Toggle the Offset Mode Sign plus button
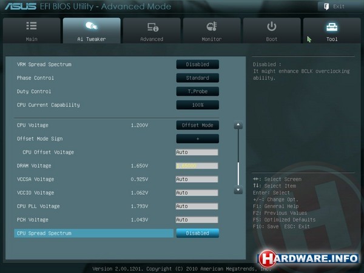 (x=197, y=138)
